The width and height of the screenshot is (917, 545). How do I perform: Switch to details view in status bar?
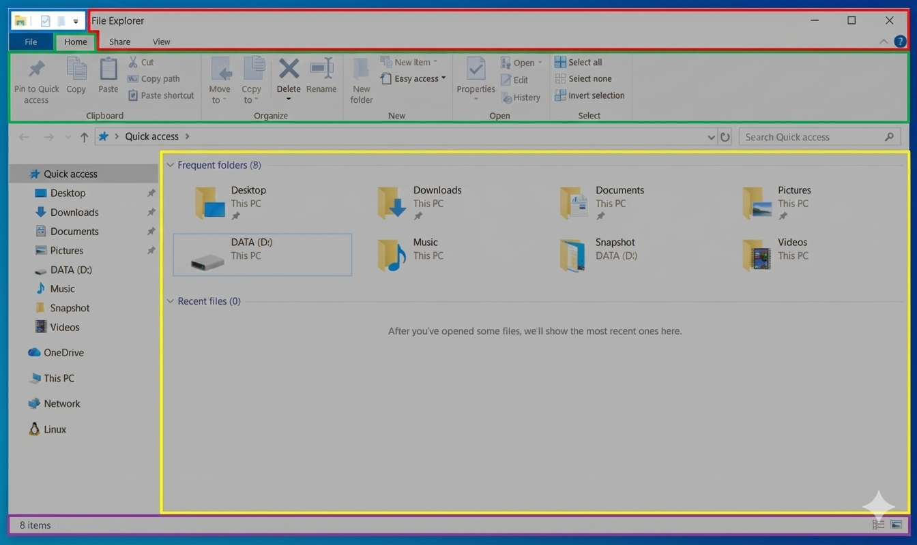879,525
